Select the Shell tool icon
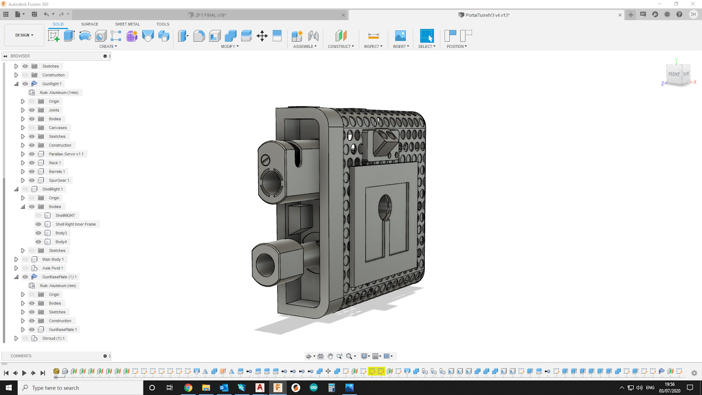The height and width of the screenshot is (395, 702). [215, 36]
